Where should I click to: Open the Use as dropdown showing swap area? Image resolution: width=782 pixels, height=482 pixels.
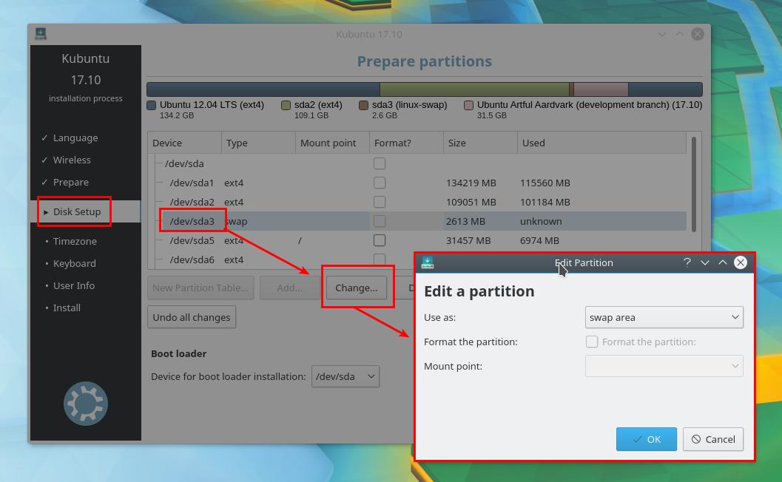click(x=664, y=317)
